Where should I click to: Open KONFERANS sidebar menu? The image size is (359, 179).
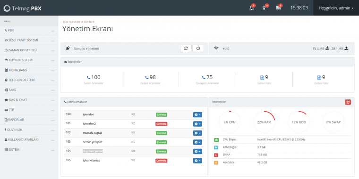tap(29, 70)
